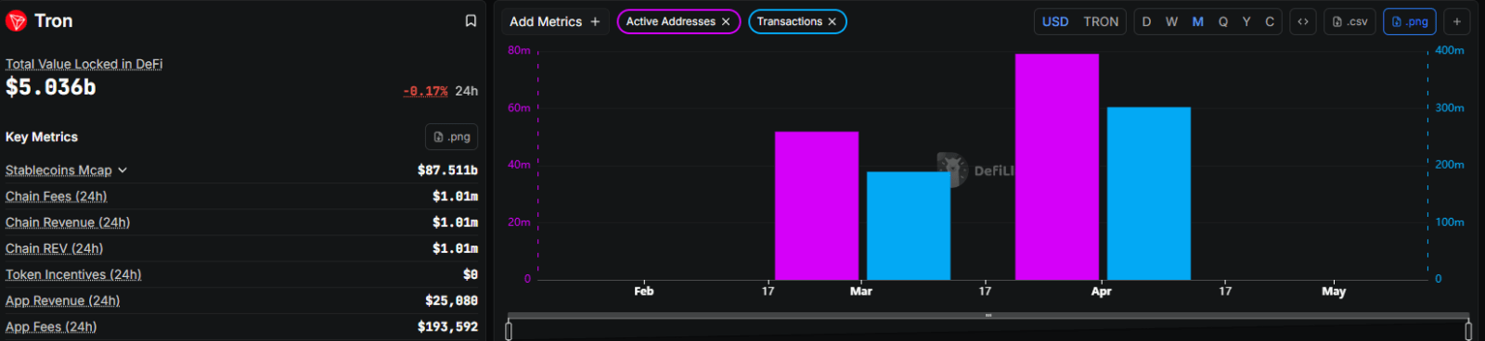Remove the Active Addresses metric
The image size is (1485, 341).
[726, 21]
